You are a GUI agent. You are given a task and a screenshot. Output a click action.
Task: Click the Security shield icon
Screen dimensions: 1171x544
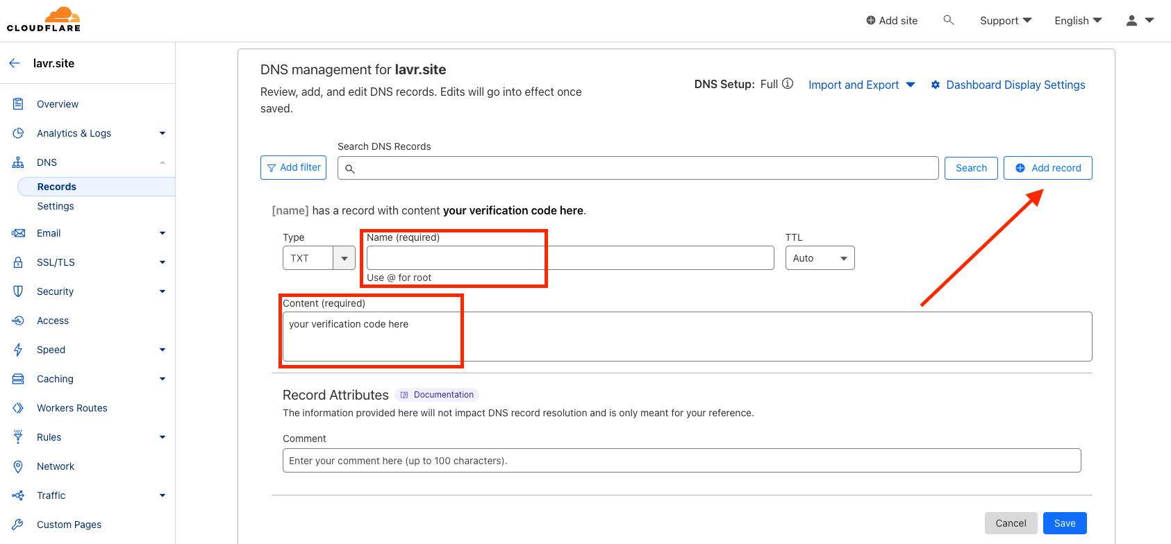tap(19, 291)
